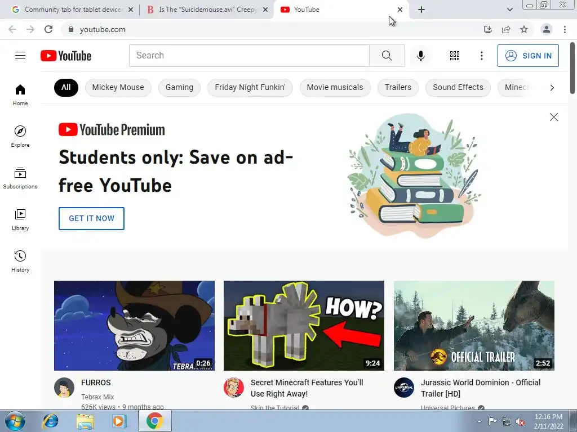Select the Sound Effects chip

458,87
